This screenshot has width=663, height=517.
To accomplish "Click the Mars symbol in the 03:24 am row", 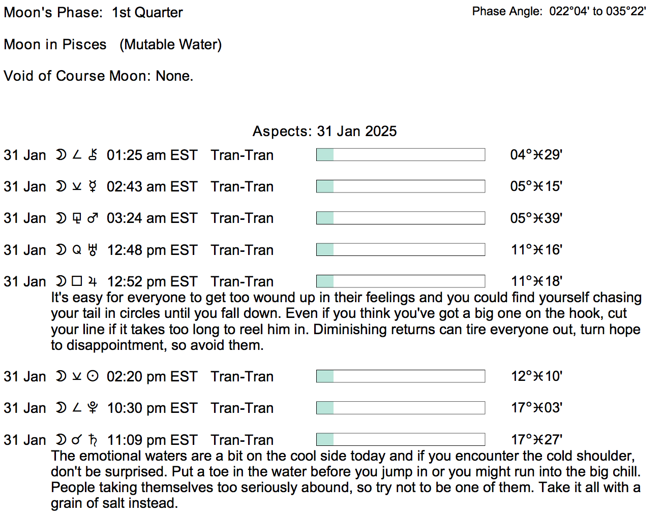I will click(x=93, y=218).
